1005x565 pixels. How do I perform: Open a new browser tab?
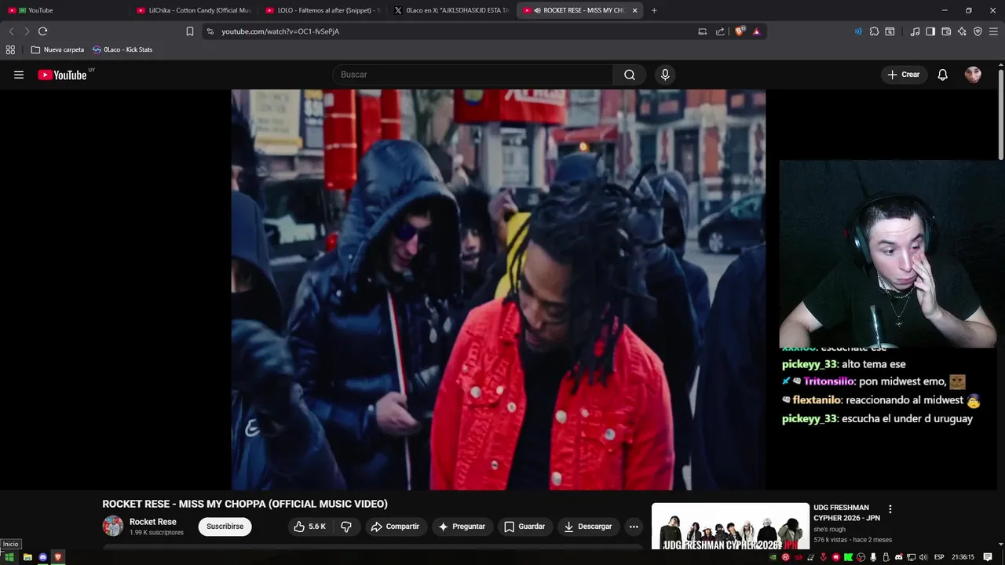(x=654, y=10)
